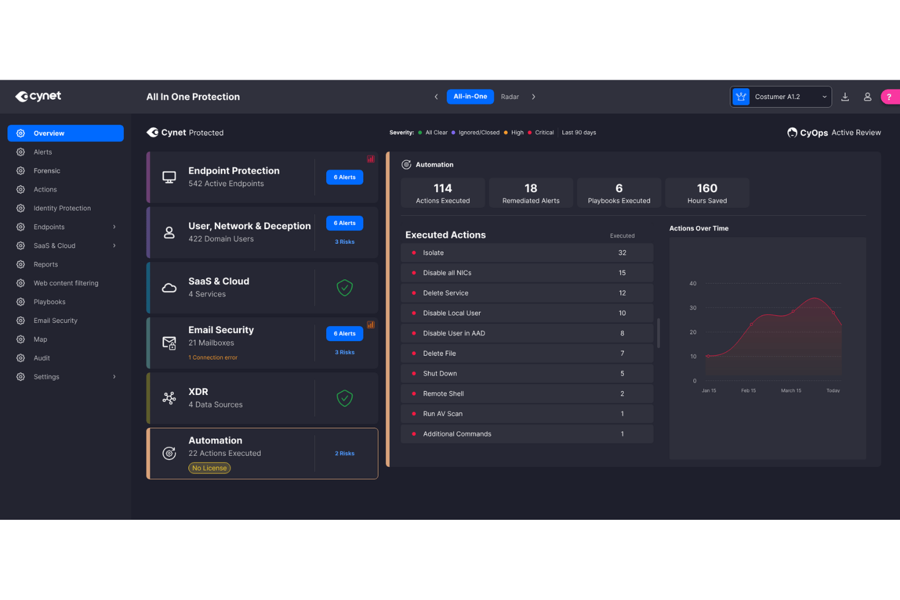
Task: Open the Costumer A1.2 dropdown
Action: (781, 97)
